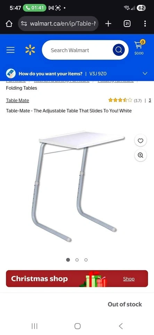The width and height of the screenshot is (154, 335).
Task: Open the shopping cart showing $0.00
Action: coord(139,48)
